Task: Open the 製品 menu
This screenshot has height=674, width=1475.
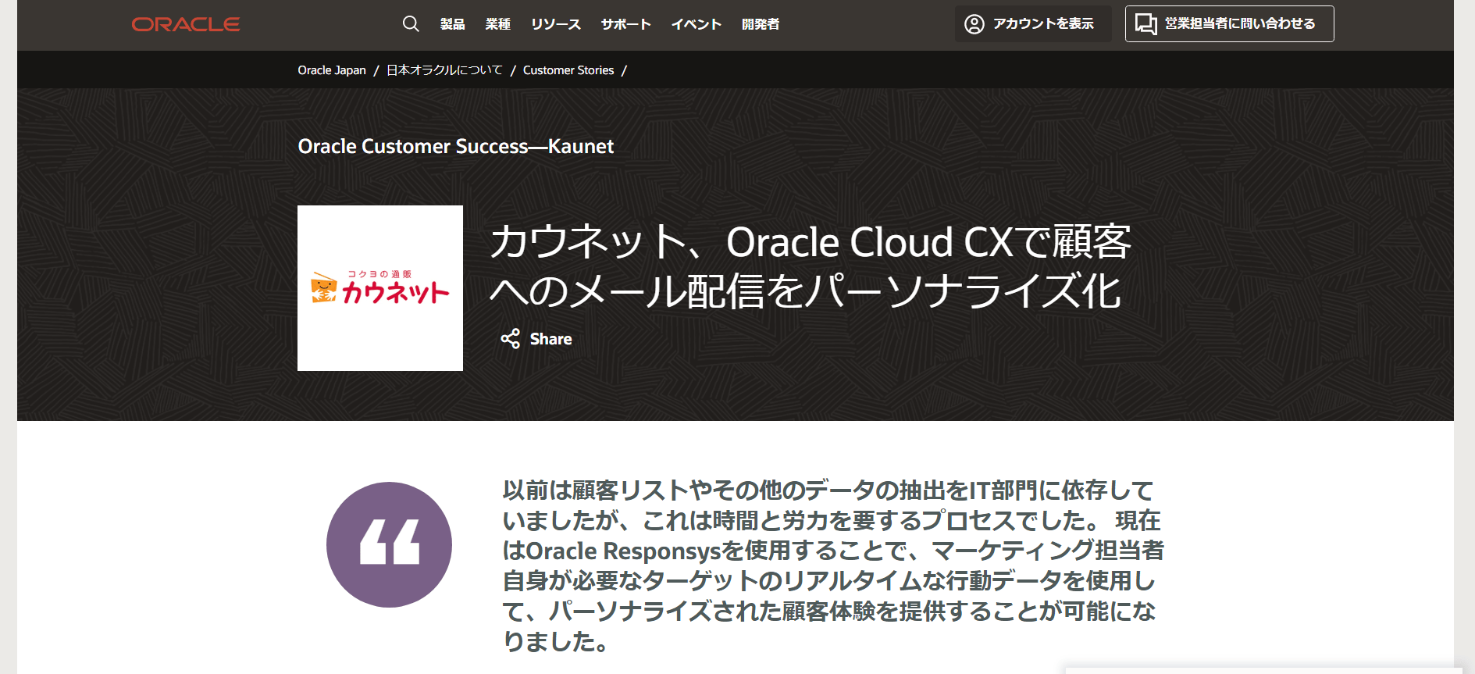Action: click(453, 24)
